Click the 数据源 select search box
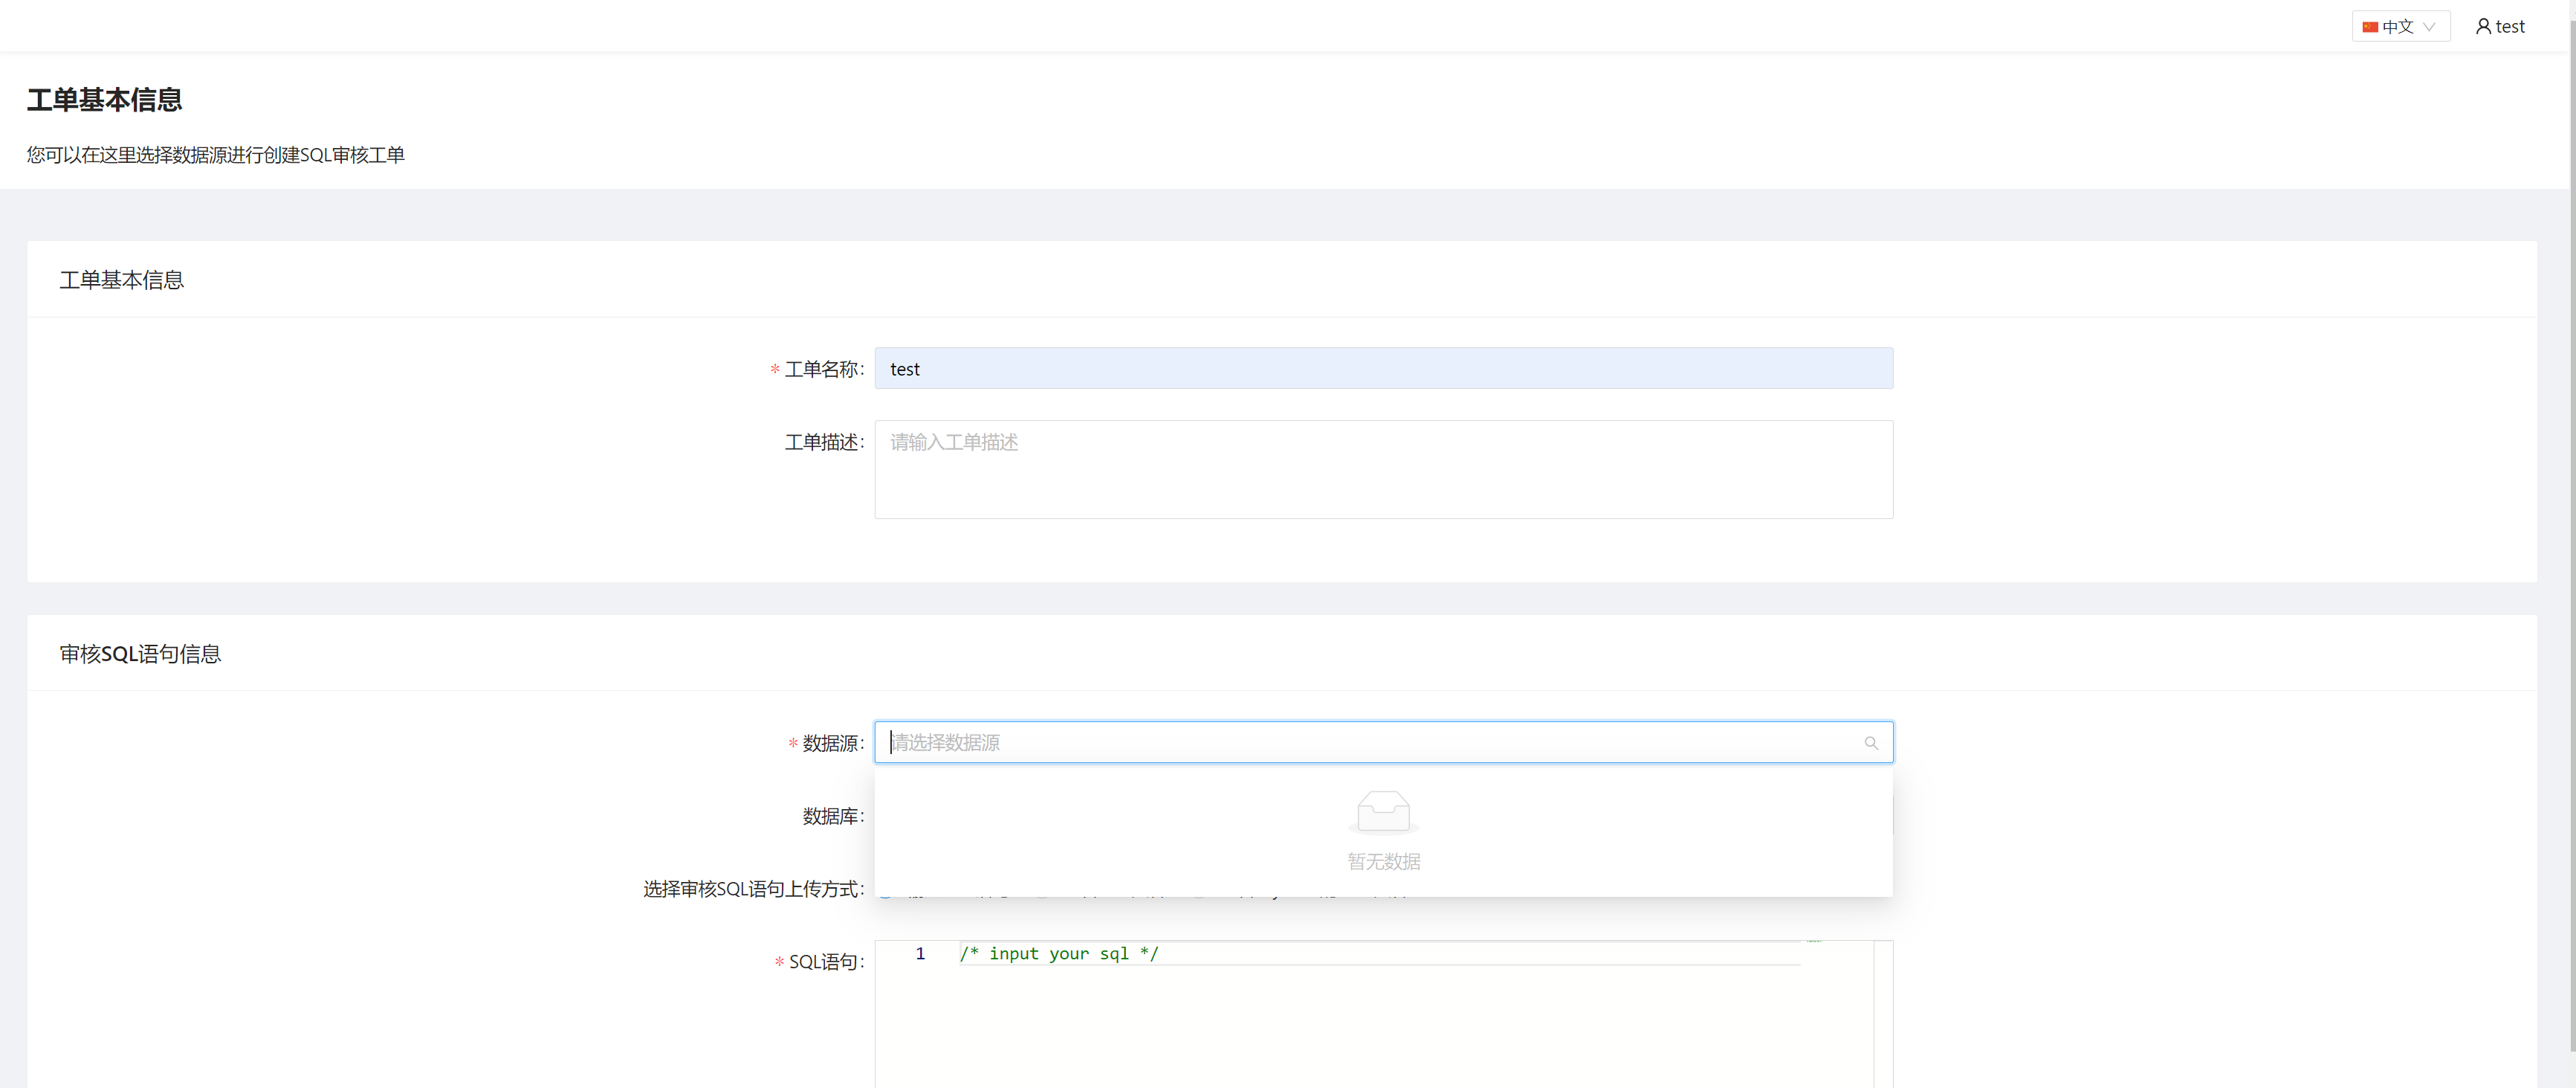Image resolution: width=2576 pixels, height=1088 pixels. [x=1383, y=743]
